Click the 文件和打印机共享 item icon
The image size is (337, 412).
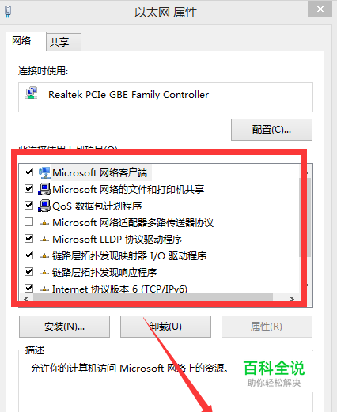44,189
